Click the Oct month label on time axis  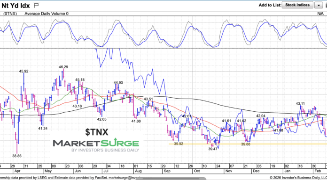(x=197, y=171)
